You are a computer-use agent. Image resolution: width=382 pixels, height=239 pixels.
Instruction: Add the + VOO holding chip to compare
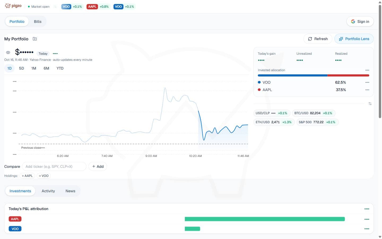coord(44,176)
